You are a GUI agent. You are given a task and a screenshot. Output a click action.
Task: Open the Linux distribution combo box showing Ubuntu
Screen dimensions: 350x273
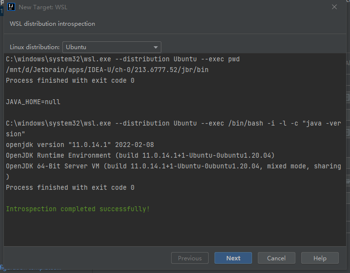point(112,47)
